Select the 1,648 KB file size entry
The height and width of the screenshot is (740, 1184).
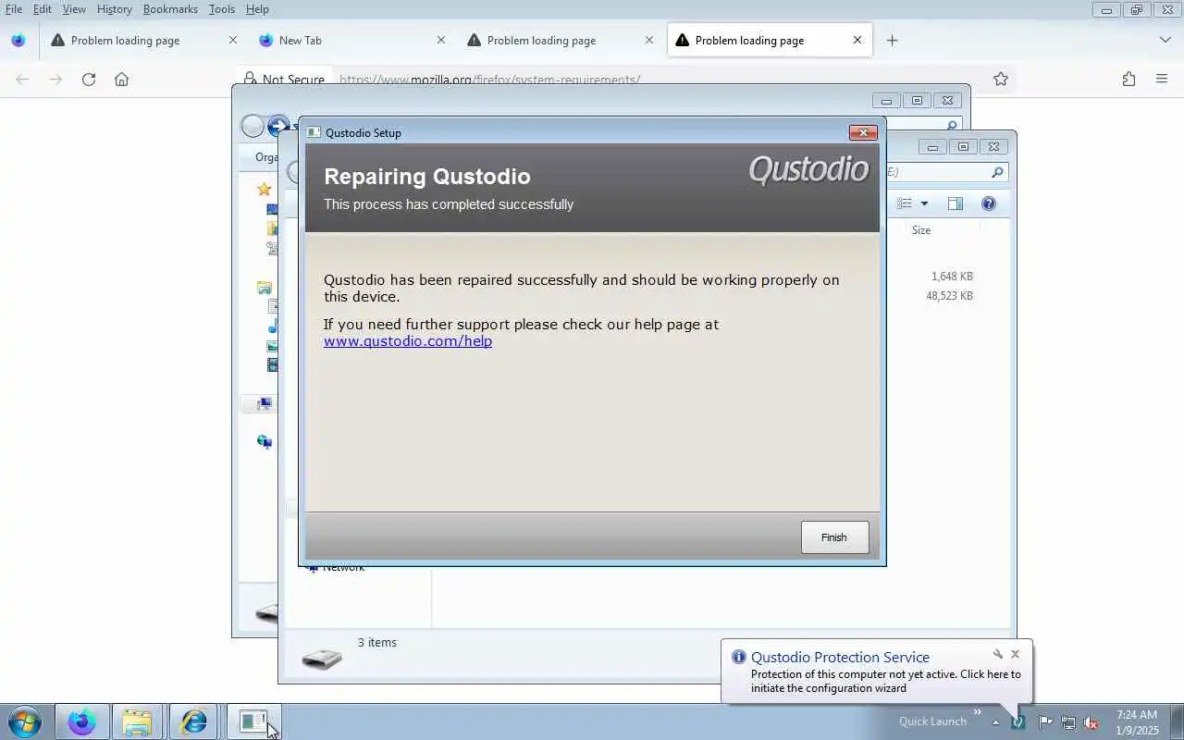tap(952, 277)
